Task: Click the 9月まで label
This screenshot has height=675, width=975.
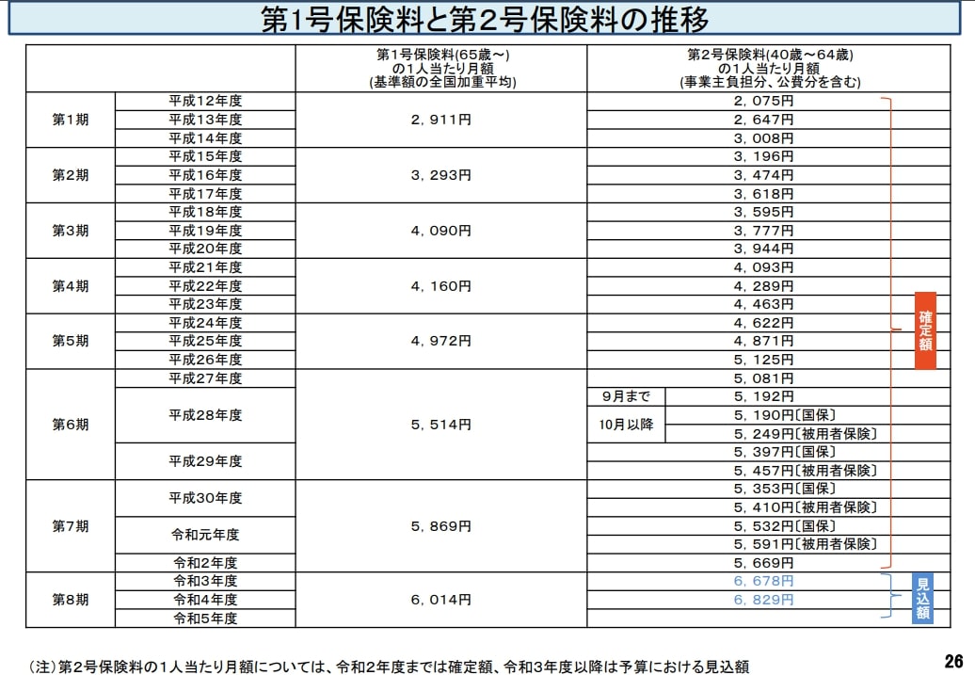Action: (626, 396)
